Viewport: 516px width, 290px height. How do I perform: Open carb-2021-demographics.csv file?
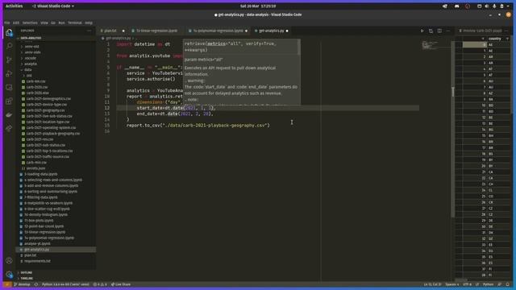click(x=48, y=98)
